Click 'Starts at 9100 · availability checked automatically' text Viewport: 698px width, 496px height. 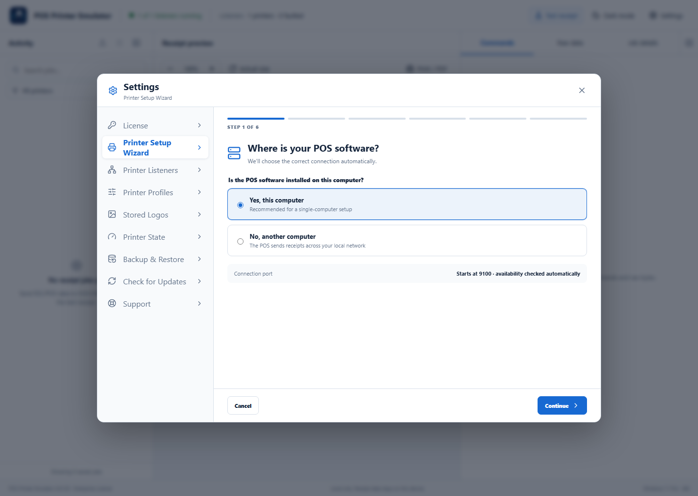point(518,274)
